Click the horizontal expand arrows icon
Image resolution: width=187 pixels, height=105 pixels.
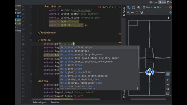pyautogui.click(x=132, y=13)
